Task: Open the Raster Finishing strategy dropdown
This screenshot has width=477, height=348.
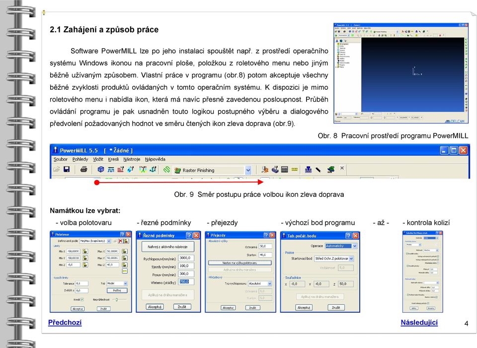Action: pyautogui.click(x=248, y=170)
